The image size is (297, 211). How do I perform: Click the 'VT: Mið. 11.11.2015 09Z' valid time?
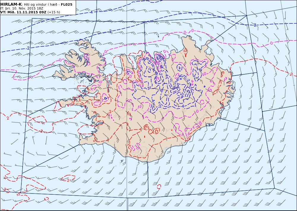coord(23,12)
